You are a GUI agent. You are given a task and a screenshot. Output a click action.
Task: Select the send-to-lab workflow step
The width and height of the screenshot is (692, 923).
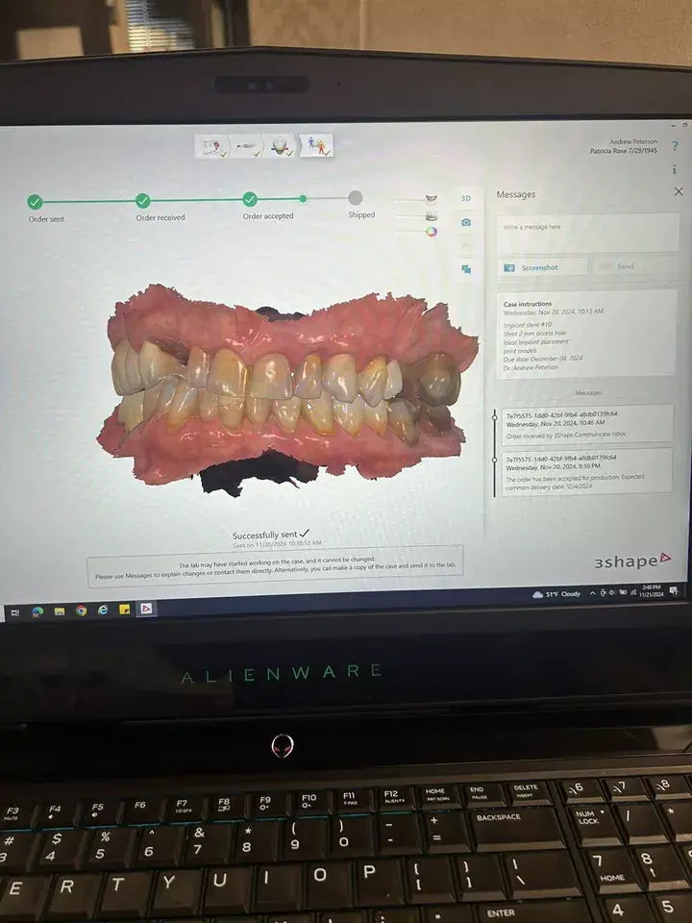(x=315, y=146)
